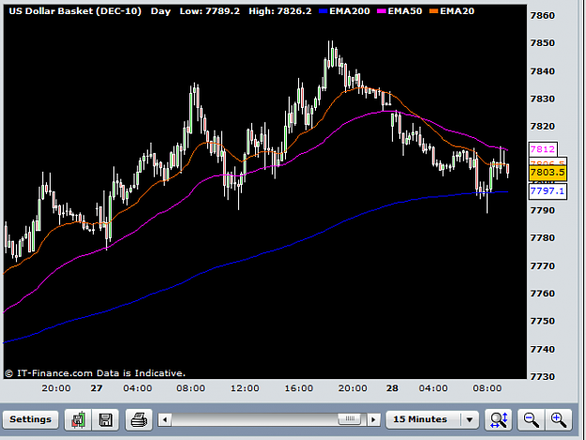Screen dimensions: 586x440
Task: Open the chart Settings button
Action: [30, 419]
